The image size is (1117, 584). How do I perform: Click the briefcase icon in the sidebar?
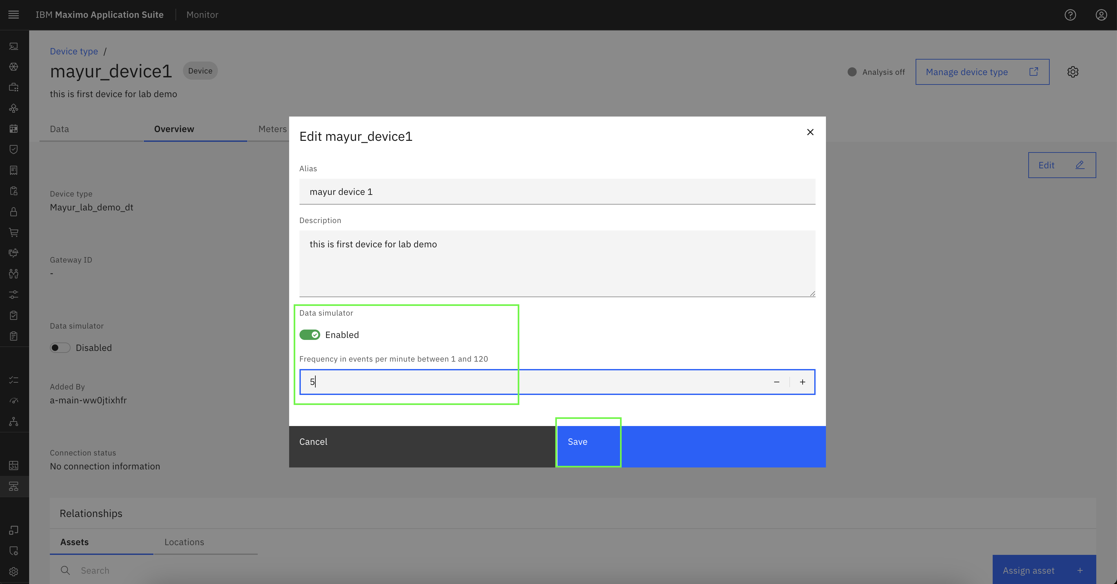click(14, 87)
